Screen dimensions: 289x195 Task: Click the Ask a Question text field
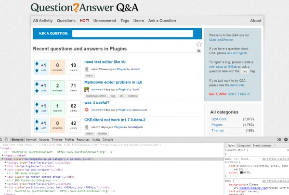point(135,34)
